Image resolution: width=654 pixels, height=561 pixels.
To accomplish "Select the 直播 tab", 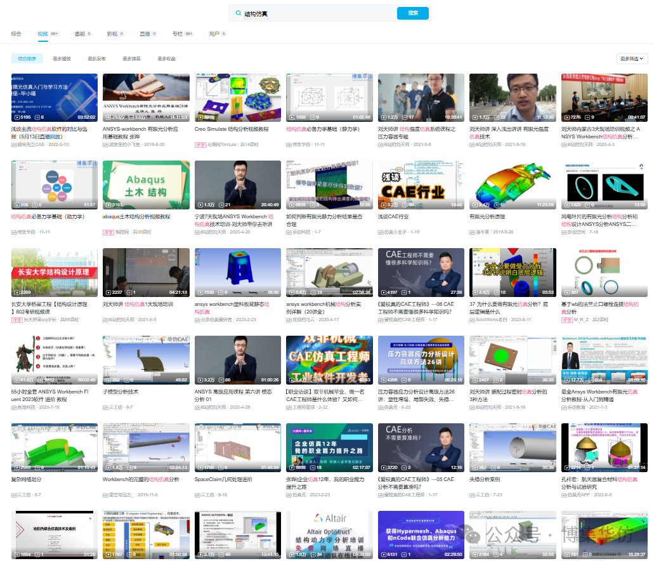I will [x=145, y=34].
